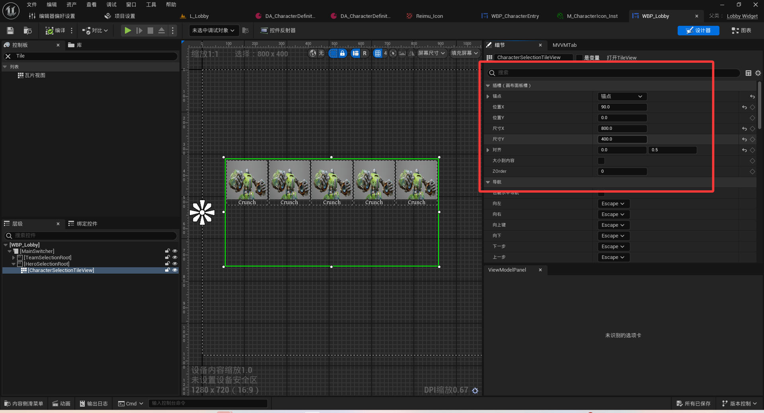Switch to the L_Lobby tab
This screenshot has height=413, width=764.
[195, 16]
